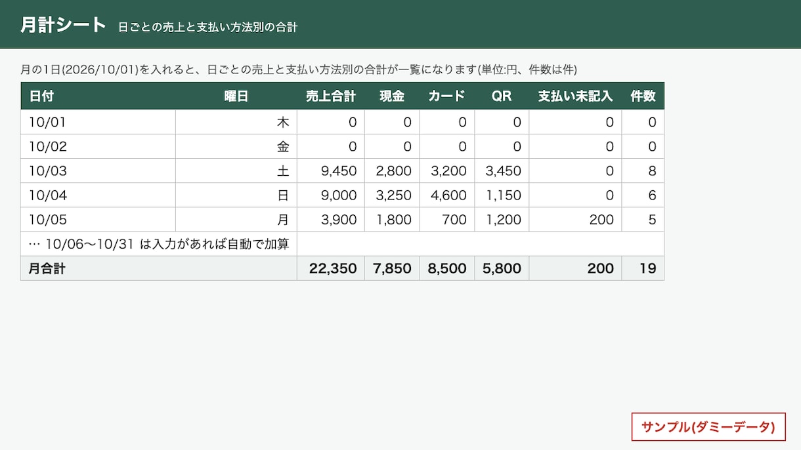This screenshot has height=450, width=801.
Task: Click weekday cell 月 in 10/05 row
Action: pyautogui.click(x=236, y=220)
